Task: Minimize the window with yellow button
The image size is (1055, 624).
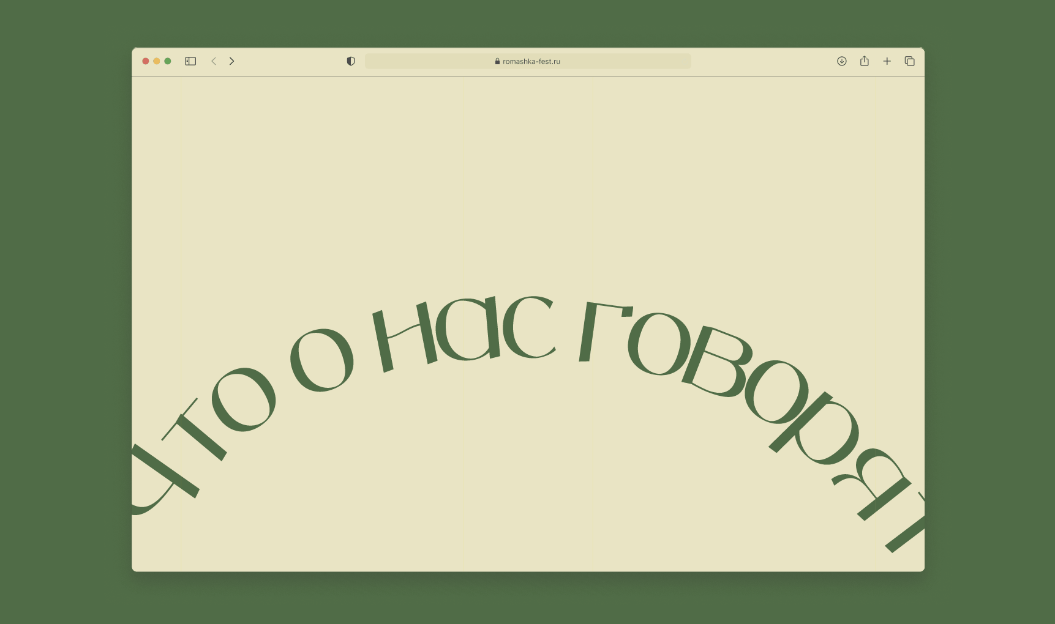Action: [x=157, y=61]
